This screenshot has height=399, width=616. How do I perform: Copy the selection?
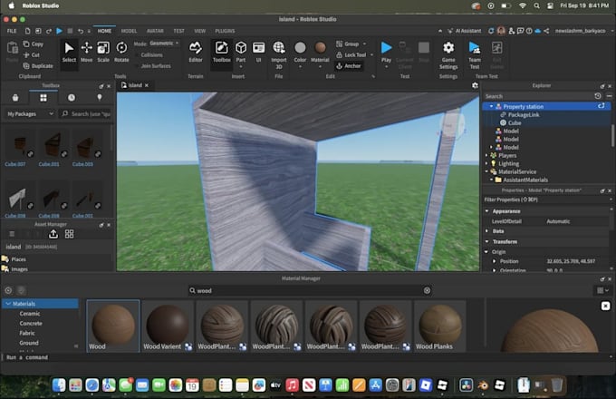[34, 44]
